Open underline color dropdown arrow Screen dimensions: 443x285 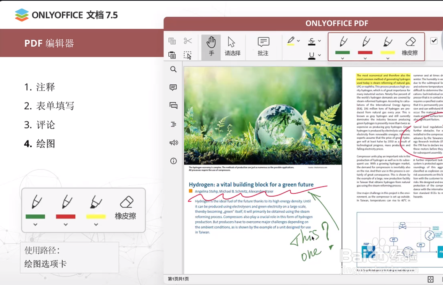(320, 55)
